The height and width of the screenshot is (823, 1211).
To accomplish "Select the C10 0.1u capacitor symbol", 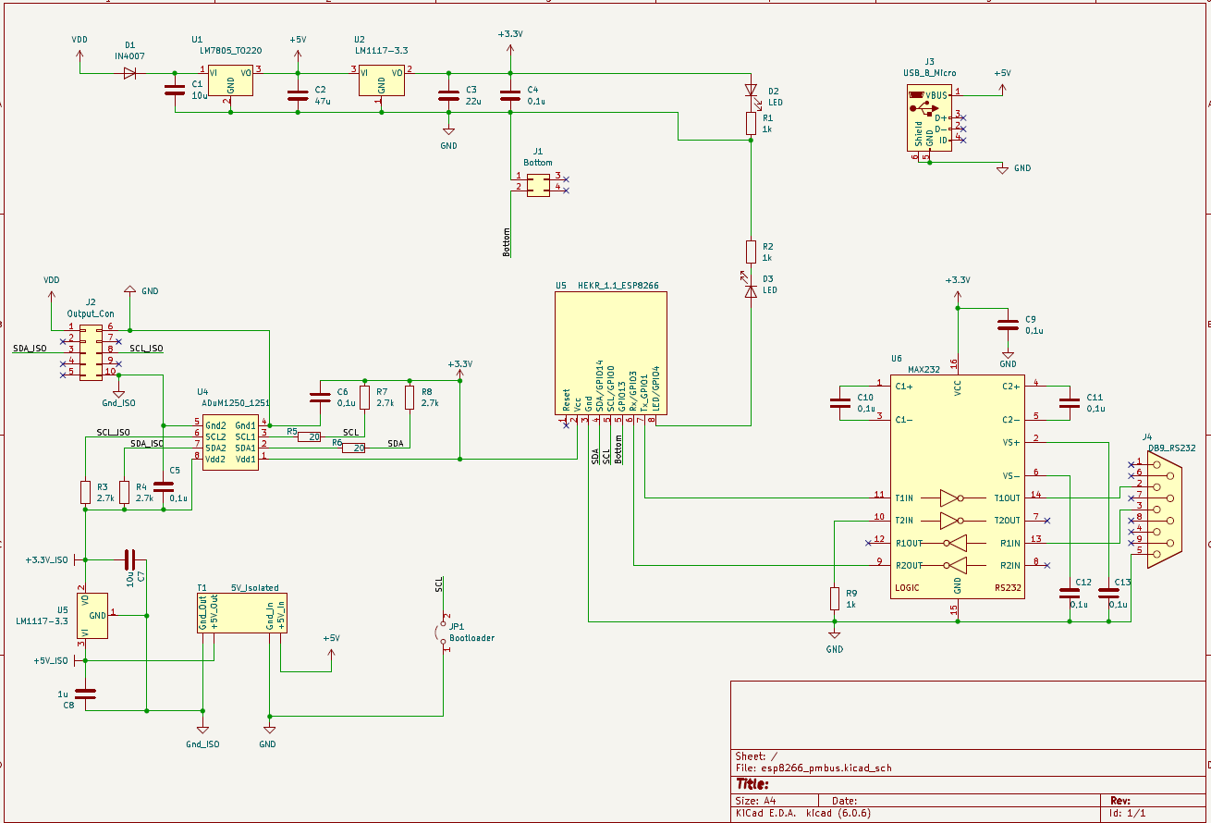I will click(x=839, y=402).
